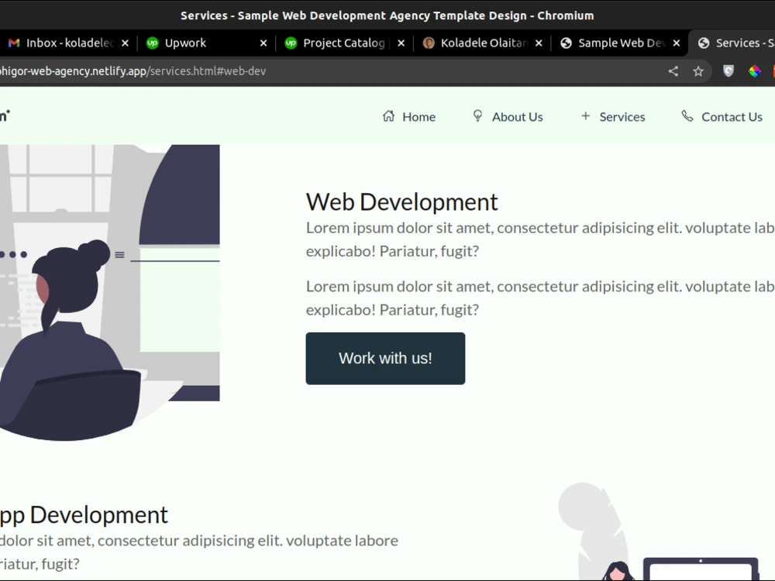Click the globe favicon on Services tab
Viewport: 775px width, 581px height.
704,43
